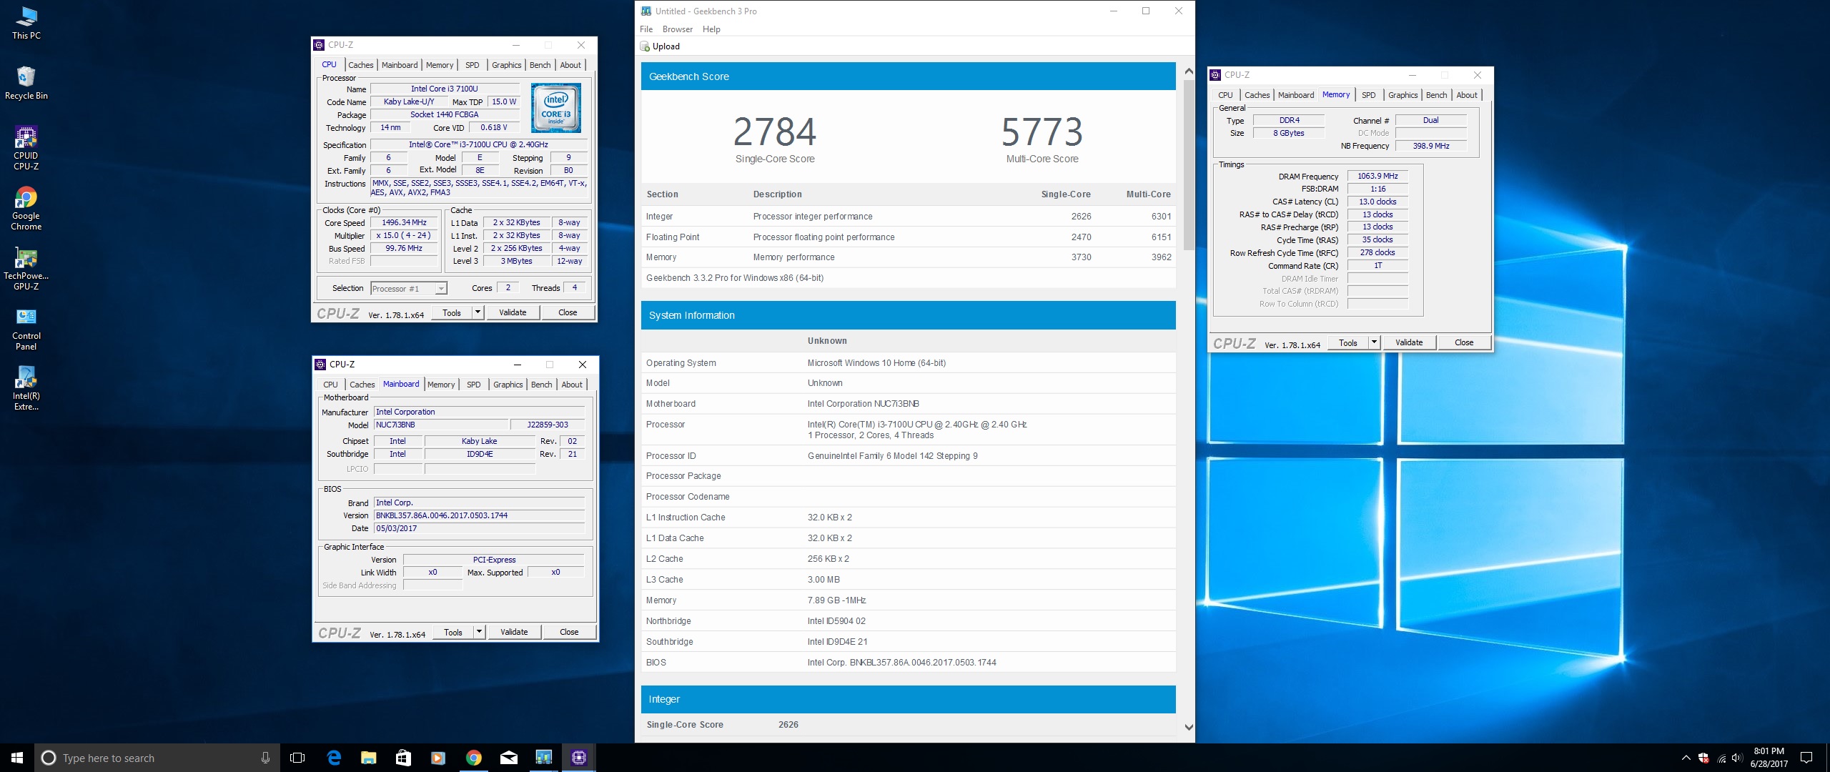Click the Type here to search box
The width and height of the screenshot is (1830, 772).
(x=156, y=758)
